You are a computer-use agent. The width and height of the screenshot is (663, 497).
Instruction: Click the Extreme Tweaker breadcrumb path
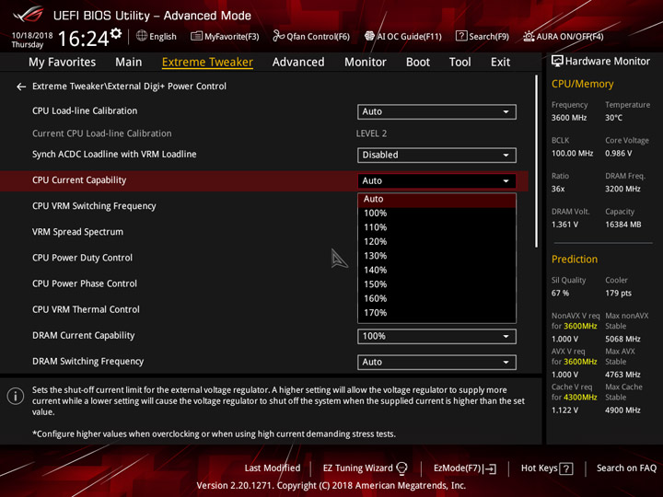tap(129, 87)
